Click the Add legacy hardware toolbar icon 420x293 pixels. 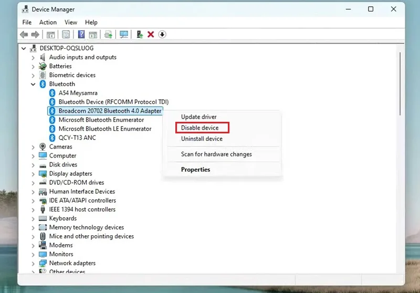click(140, 34)
